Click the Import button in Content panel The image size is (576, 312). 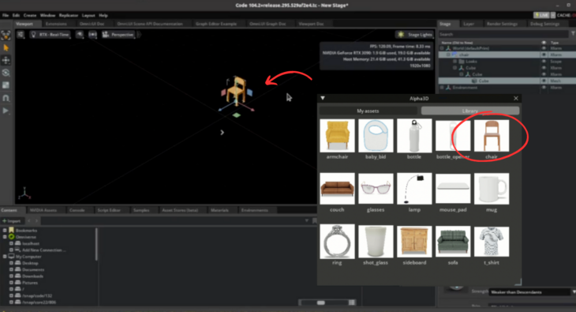point(12,220)
